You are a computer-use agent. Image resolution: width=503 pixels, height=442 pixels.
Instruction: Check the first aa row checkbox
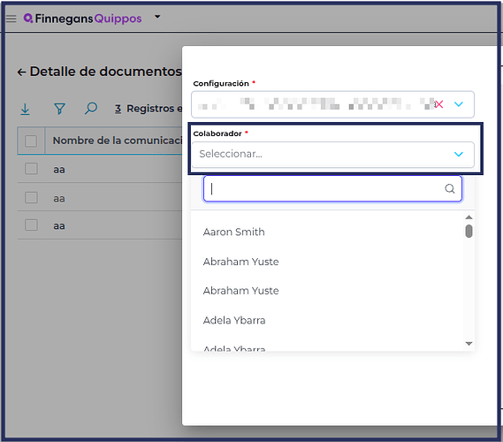tap(31, 169)
